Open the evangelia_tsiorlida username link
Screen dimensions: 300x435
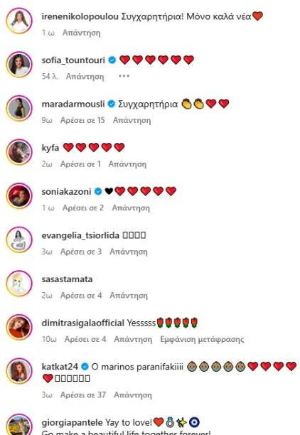[80, 235]
